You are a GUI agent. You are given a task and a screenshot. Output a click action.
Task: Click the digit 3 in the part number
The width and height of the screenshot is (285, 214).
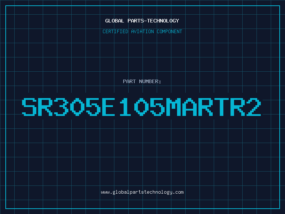[61, 107]
